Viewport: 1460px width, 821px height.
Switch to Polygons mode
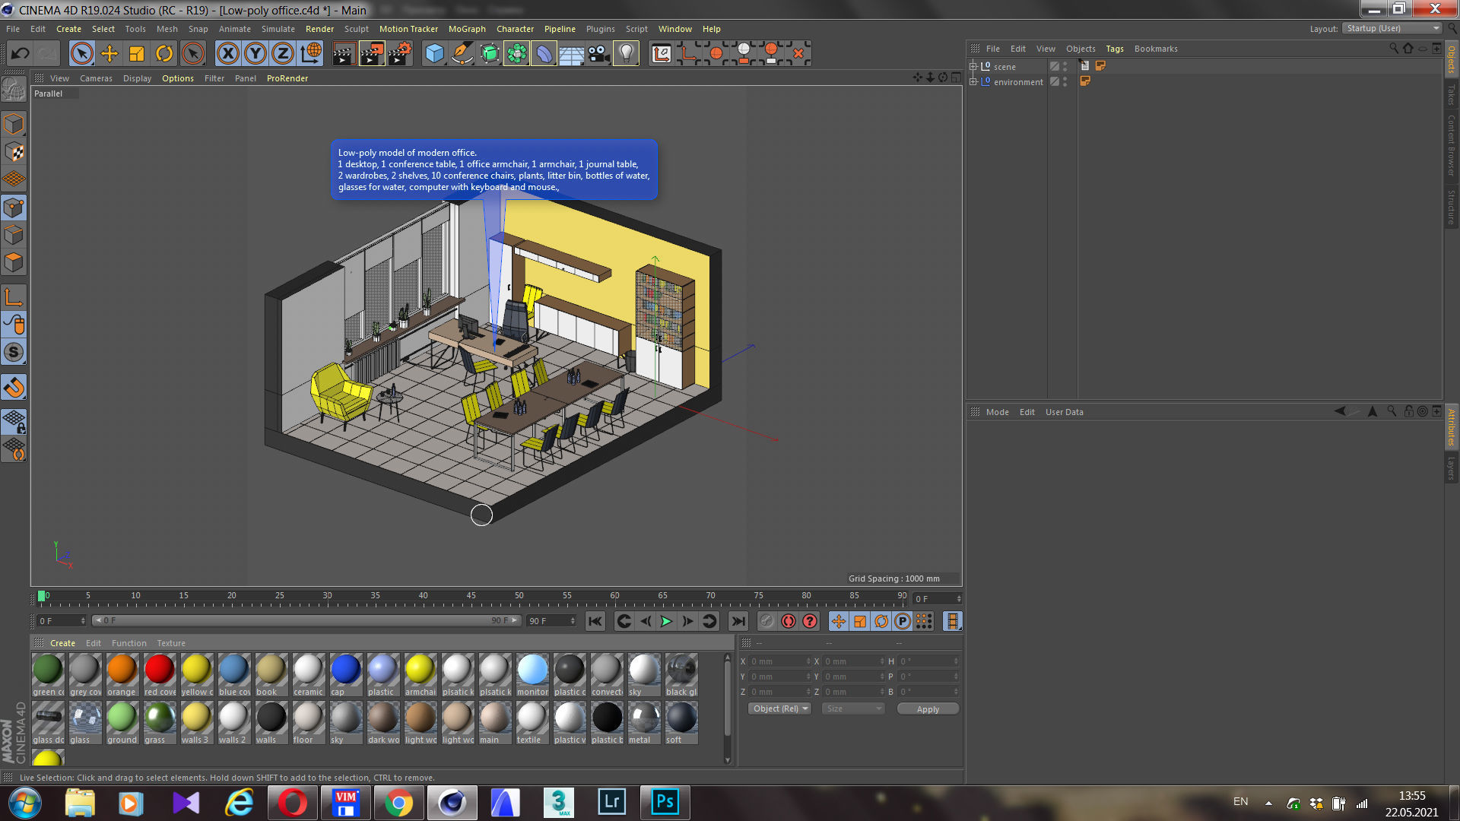(x=14, y=262)
